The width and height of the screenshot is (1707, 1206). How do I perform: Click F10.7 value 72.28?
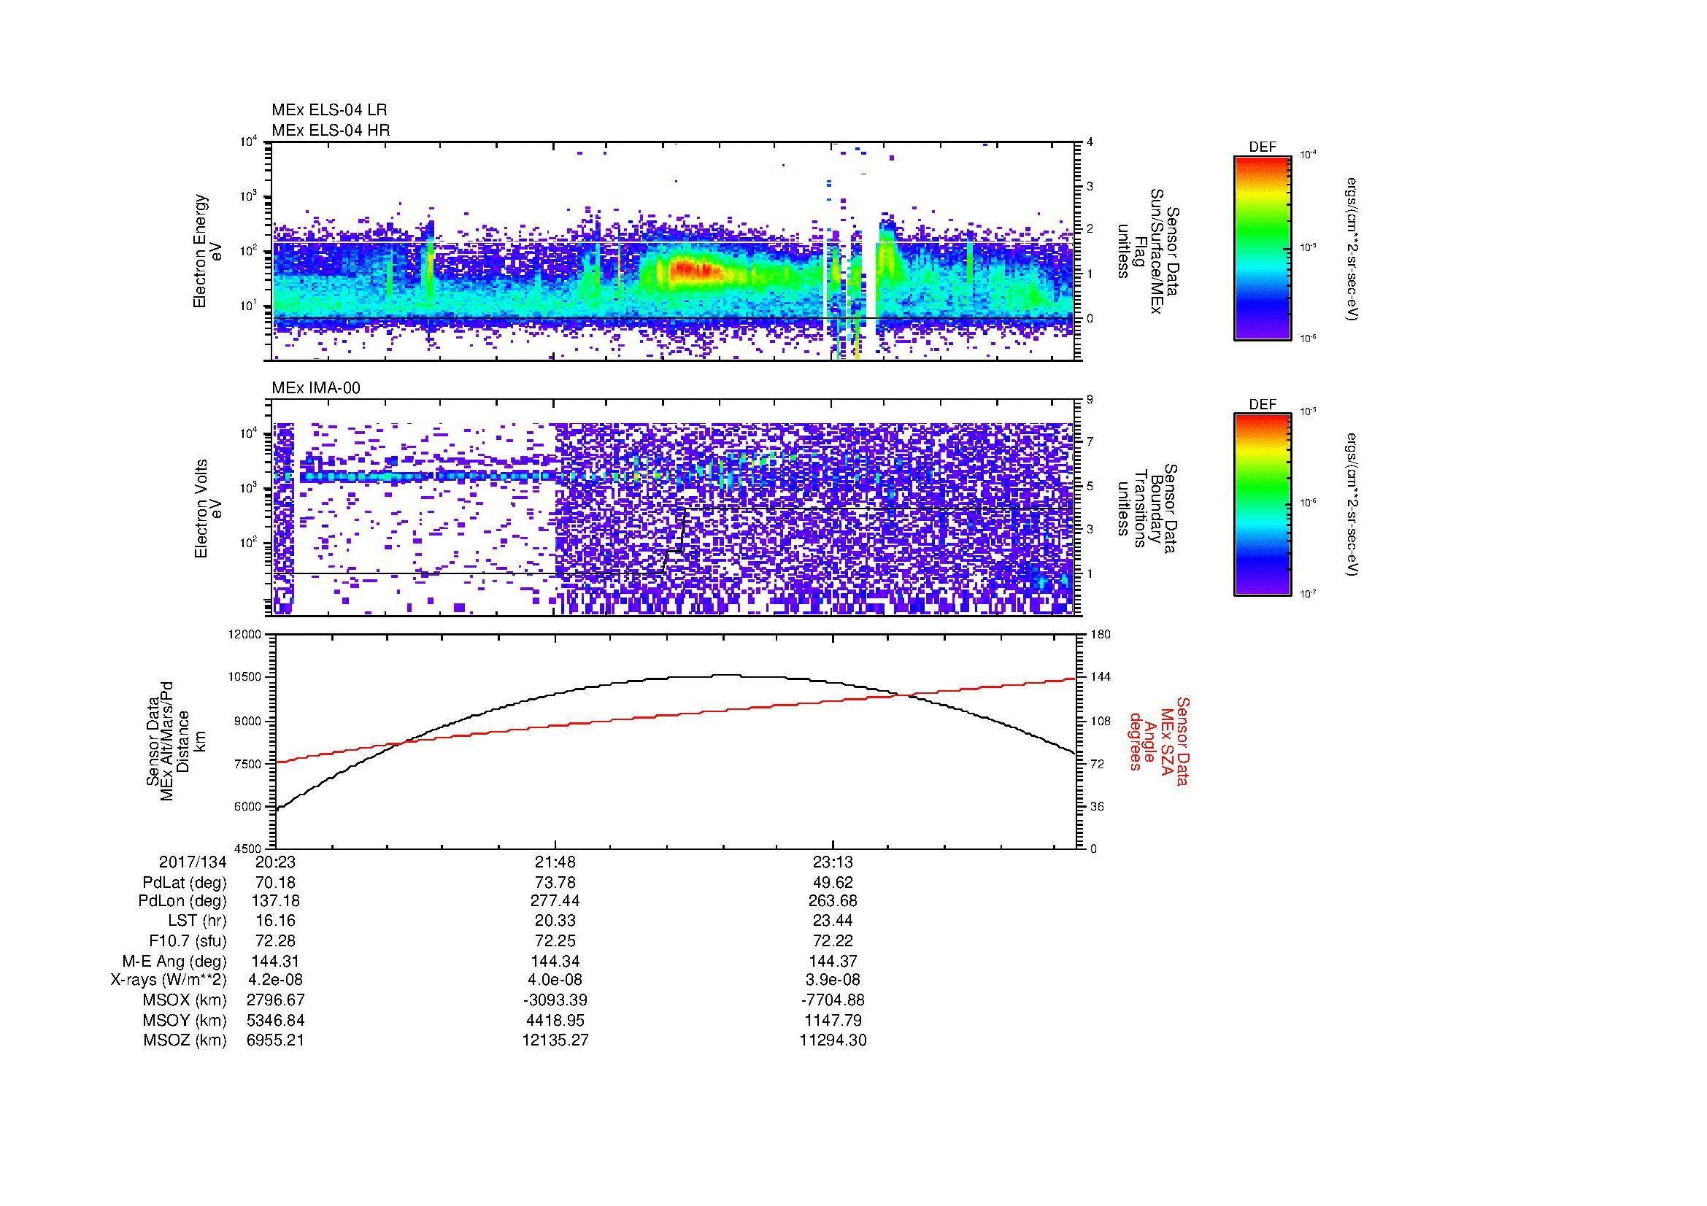[x=275, y=940]
